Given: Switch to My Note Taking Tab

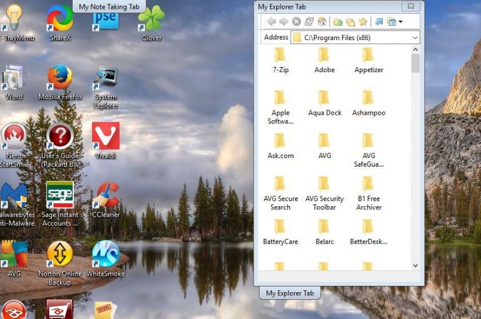Looking at the screenshot, I should [109, 6].
